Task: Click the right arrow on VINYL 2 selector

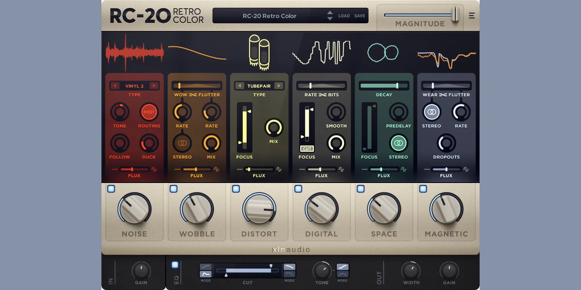Action: pyautogui.click(x=155, y=86)
